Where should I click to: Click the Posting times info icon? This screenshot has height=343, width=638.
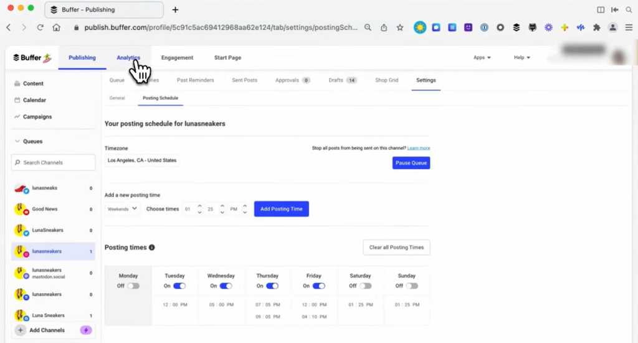(x=152, y=247)
